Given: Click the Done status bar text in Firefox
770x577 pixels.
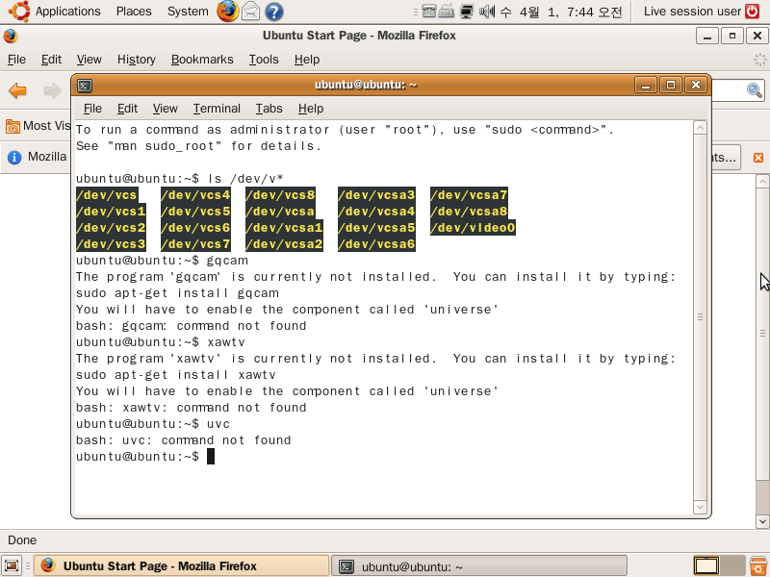Looking at the screenshot, I should [22, 540].
